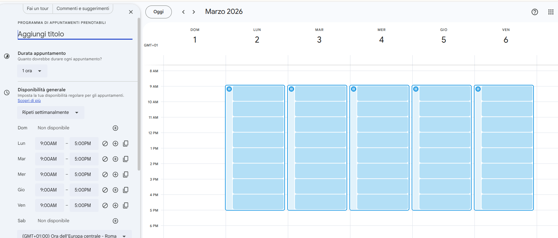558x238 pixels.
Task: Copy Lun hours to other days
Action: coord(126,144)
